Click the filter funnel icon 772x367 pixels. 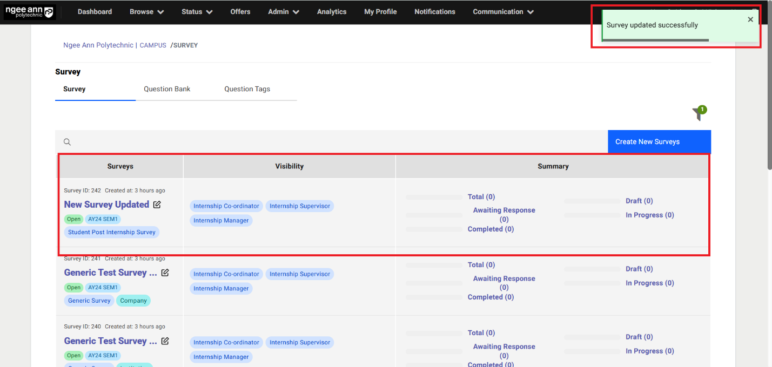click(x=698, y=114)
